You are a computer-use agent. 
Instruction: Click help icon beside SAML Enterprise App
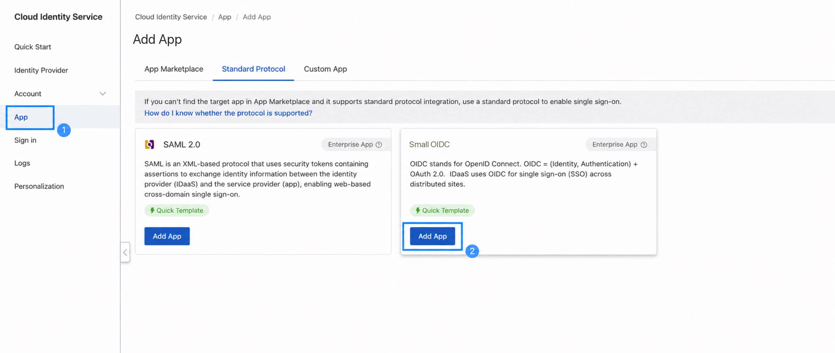pos(379,145)
